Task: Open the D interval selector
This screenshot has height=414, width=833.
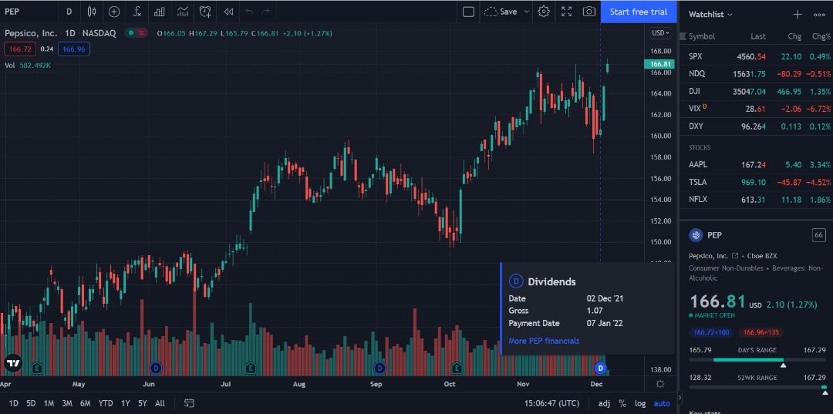Action: point(69,12)
